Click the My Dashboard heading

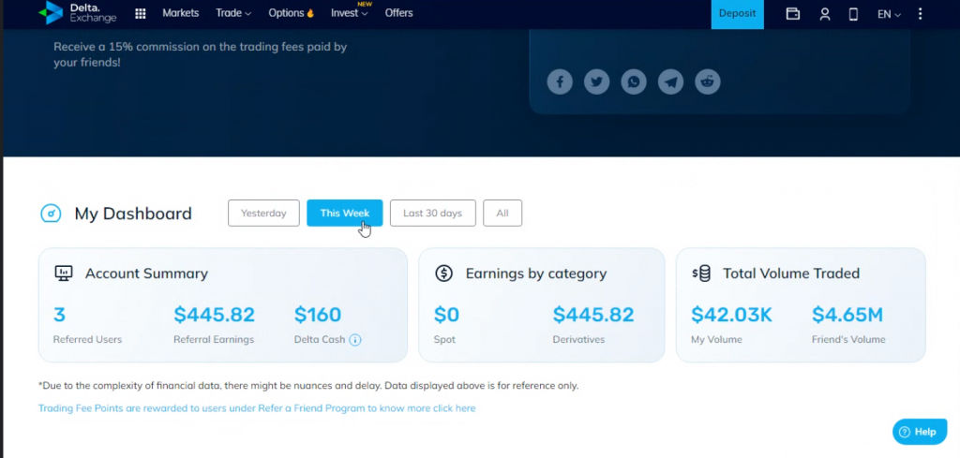[x=133, y=214]
